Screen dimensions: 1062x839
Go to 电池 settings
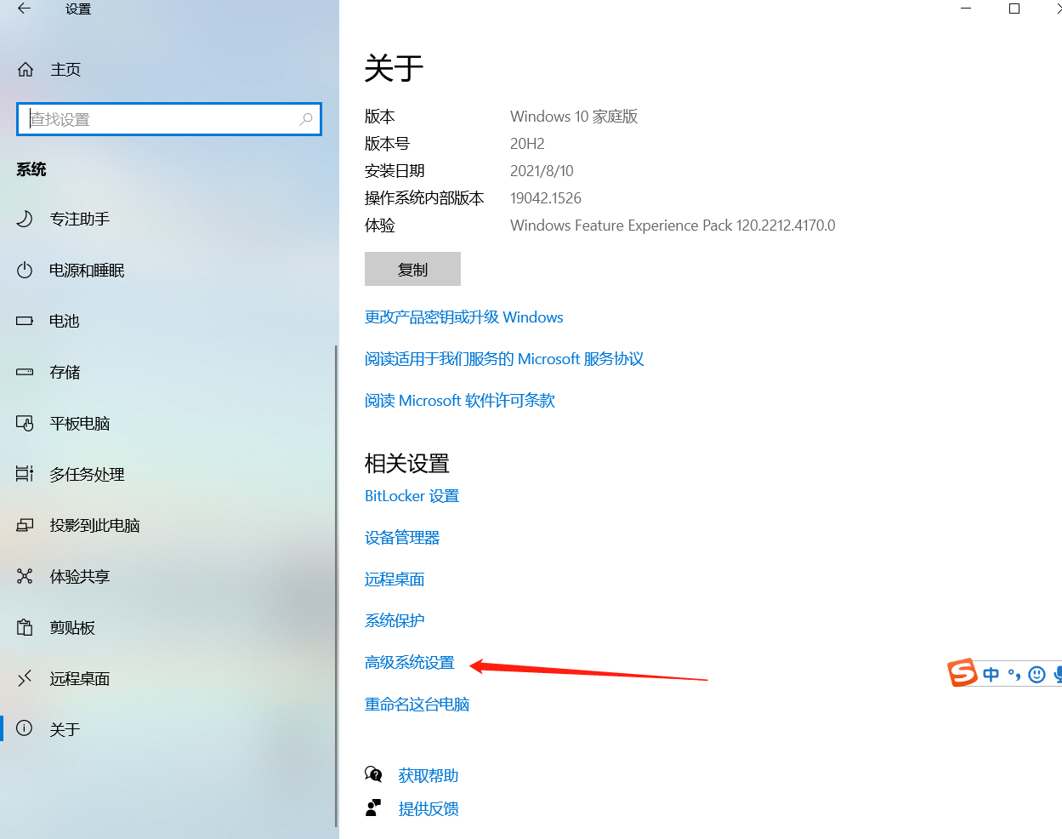65,321
